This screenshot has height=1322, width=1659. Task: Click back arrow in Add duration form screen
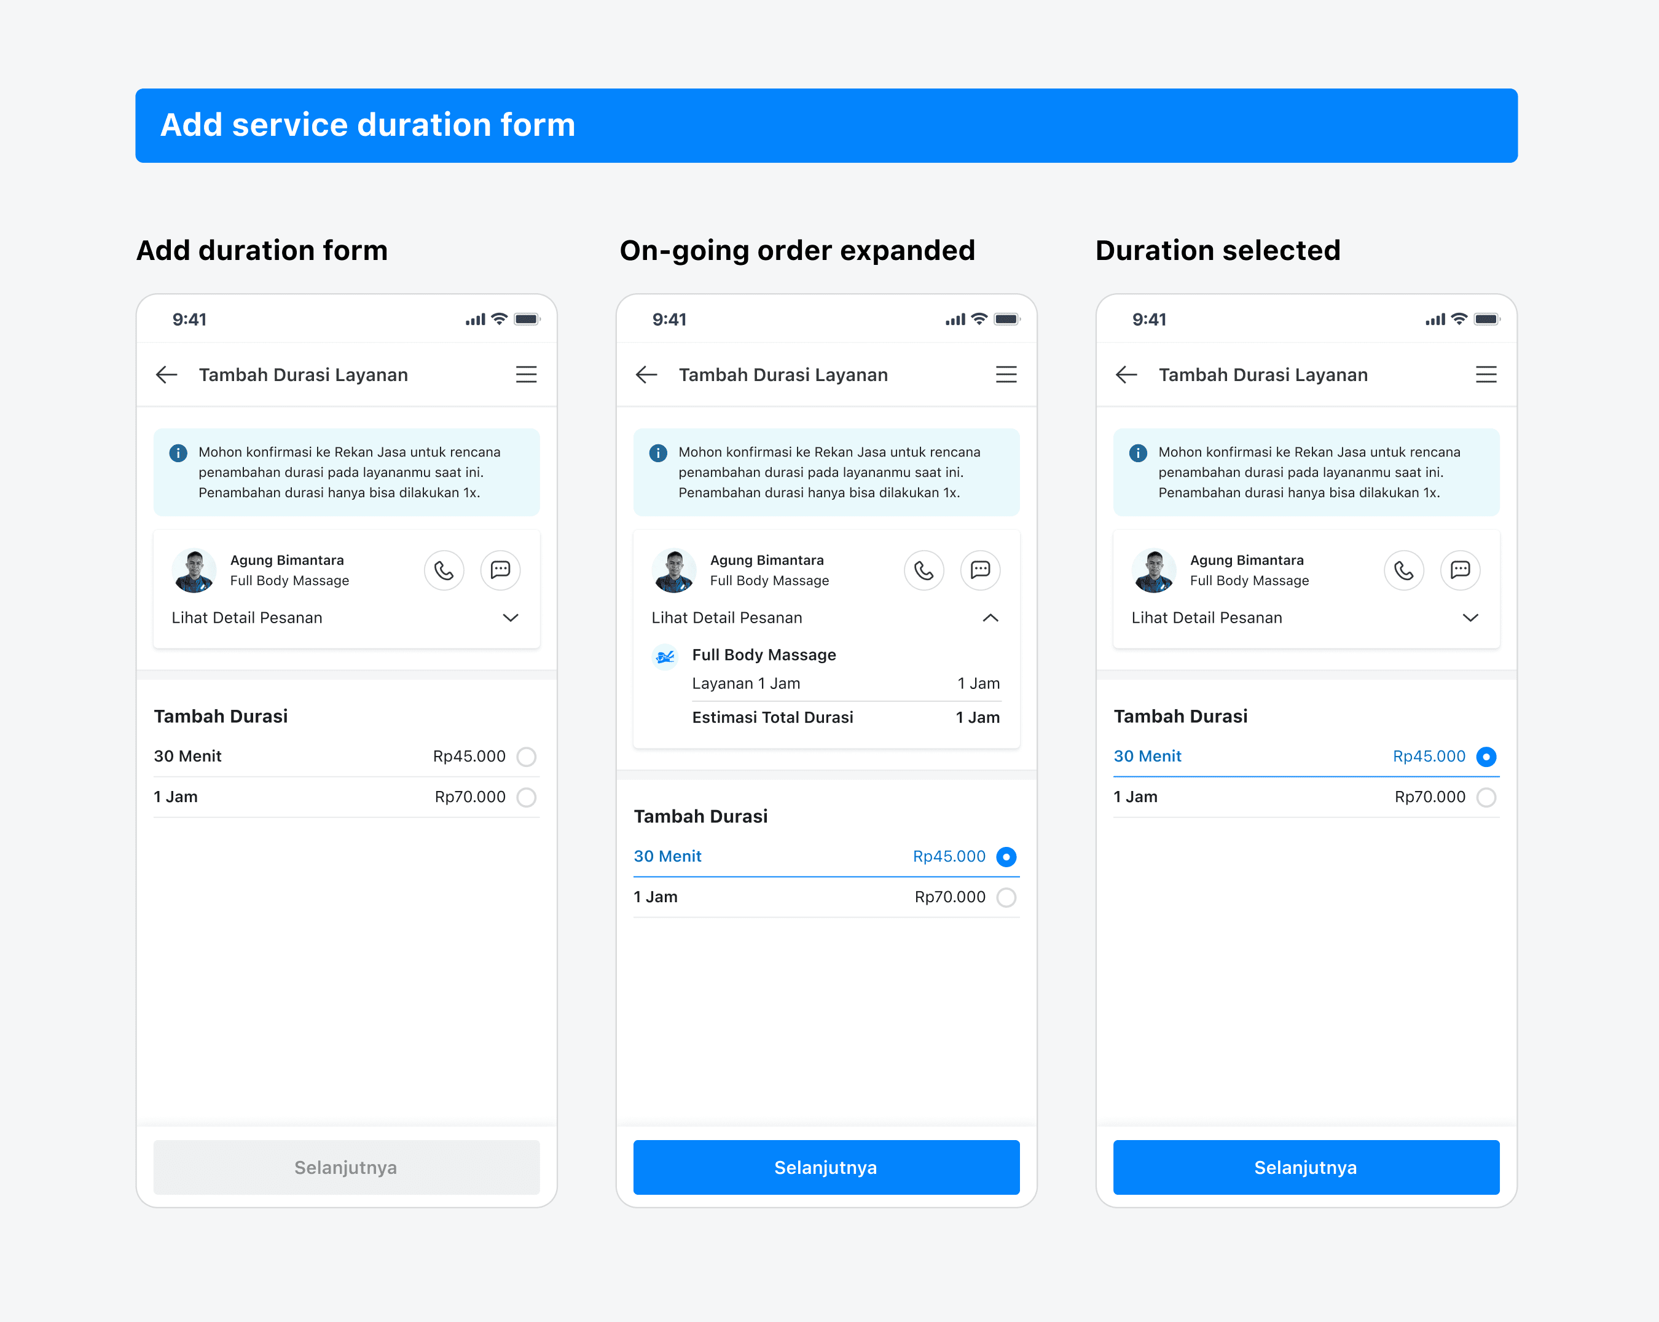coord(167,375)
